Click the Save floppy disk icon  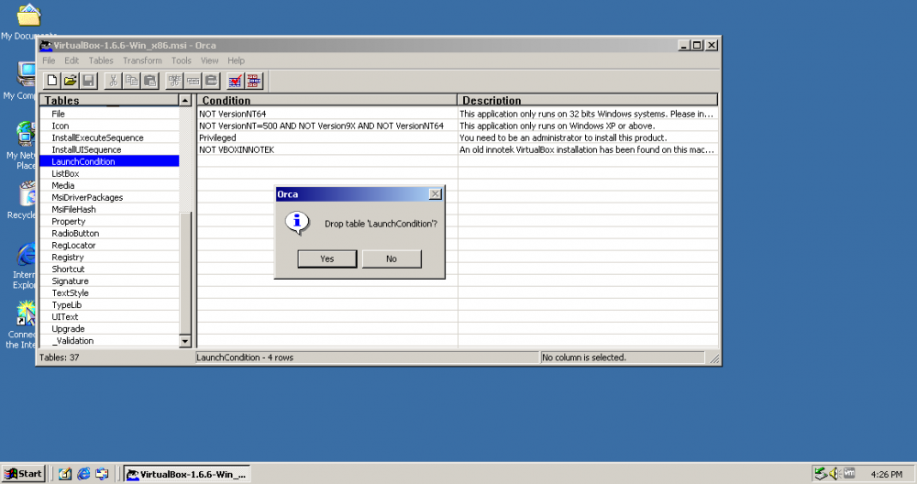88,81
